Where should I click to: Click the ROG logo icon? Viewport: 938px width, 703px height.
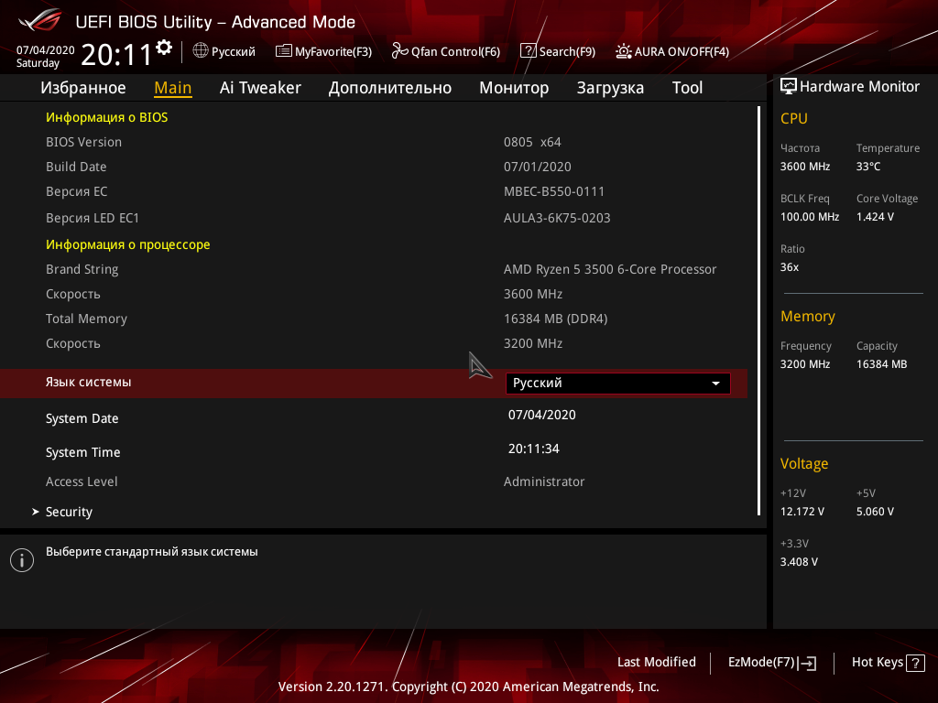pos(40,20)
